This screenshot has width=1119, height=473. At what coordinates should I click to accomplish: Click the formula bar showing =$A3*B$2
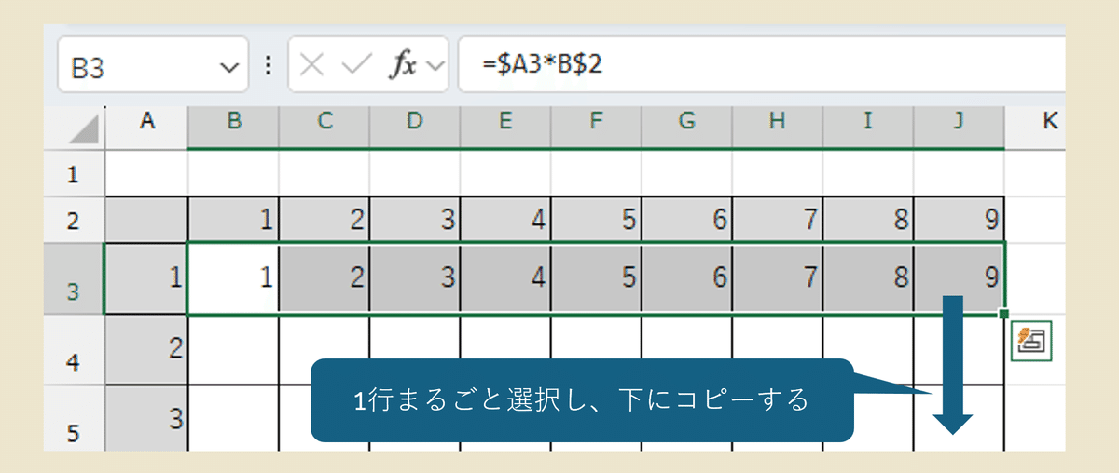761,64
